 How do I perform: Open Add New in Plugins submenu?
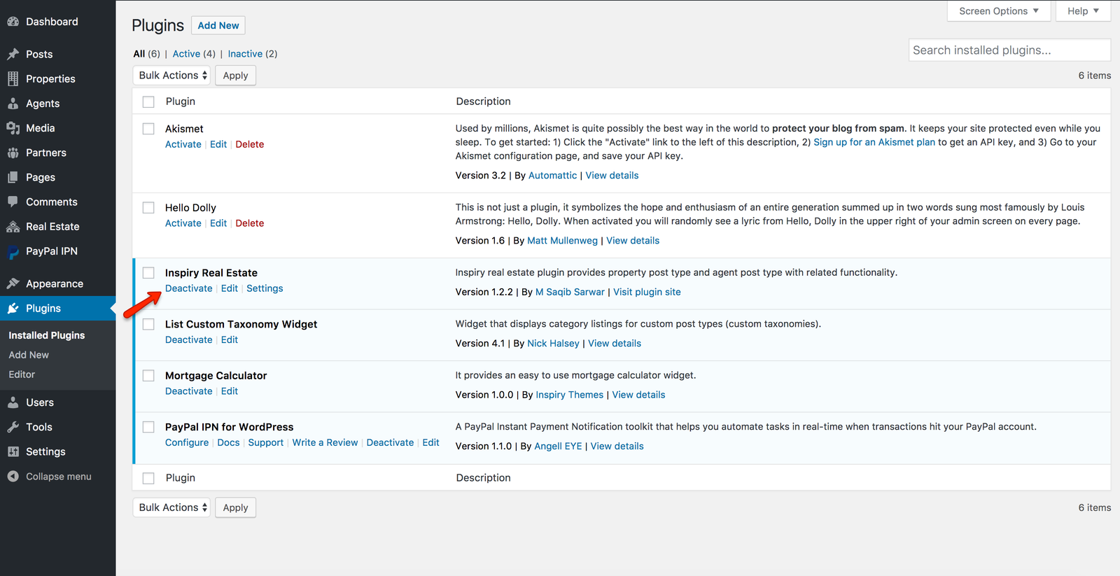point(29,355)
